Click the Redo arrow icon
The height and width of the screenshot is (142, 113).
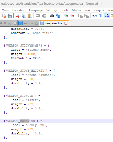click(44, 16)
